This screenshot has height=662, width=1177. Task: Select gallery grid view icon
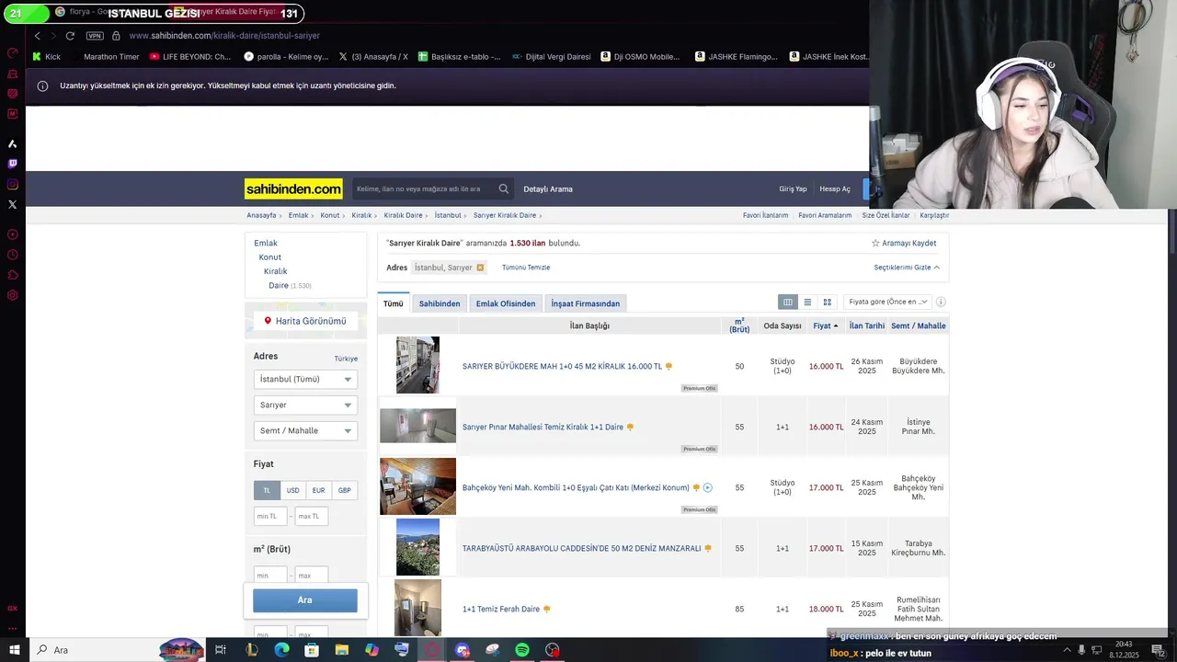pyautogui.click(x=828, y=302)
